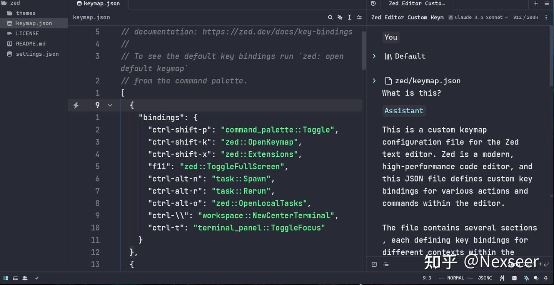Switch to the keymap.json editor tab
554x285 pixels.
click(98, 3)
